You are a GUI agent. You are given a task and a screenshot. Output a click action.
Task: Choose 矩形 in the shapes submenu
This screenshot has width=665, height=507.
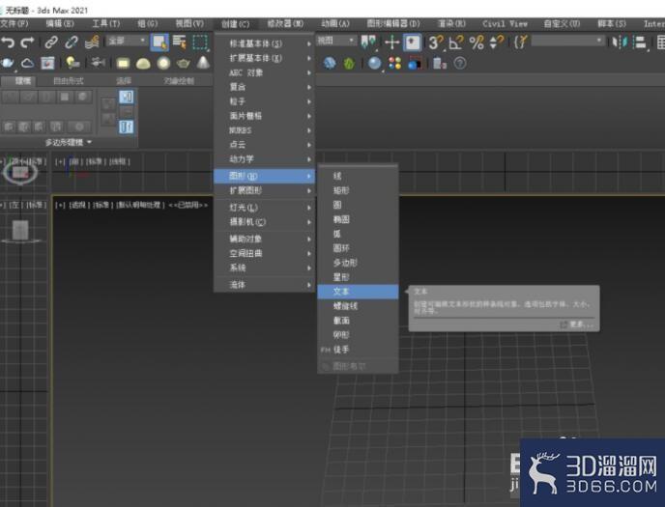coord(358,190)
